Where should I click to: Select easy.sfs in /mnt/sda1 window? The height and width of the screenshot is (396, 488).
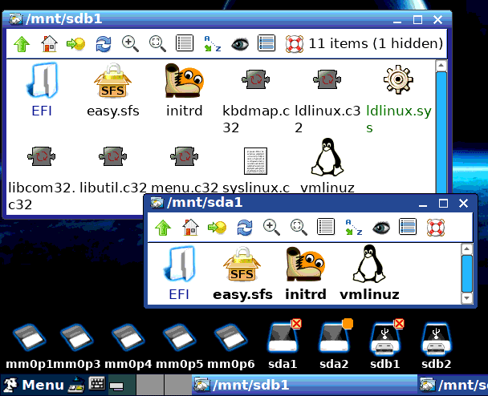242,273
